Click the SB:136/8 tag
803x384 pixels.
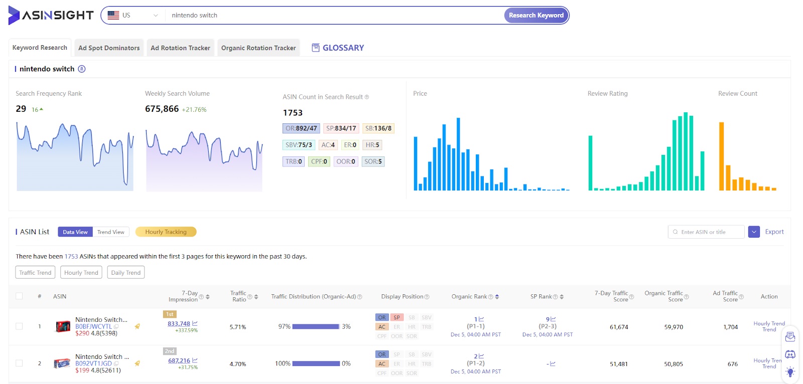[x=378, y=128]
